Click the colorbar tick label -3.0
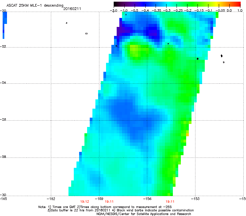Image resolution: width=246 pixels, height=216 pixels. click(x=114, y=11)
